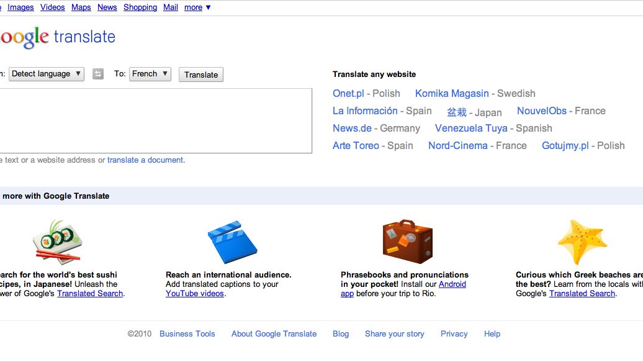This screenshot has height=362, width=643.
Task: Open the Help footer link
Action: [492, 333]
